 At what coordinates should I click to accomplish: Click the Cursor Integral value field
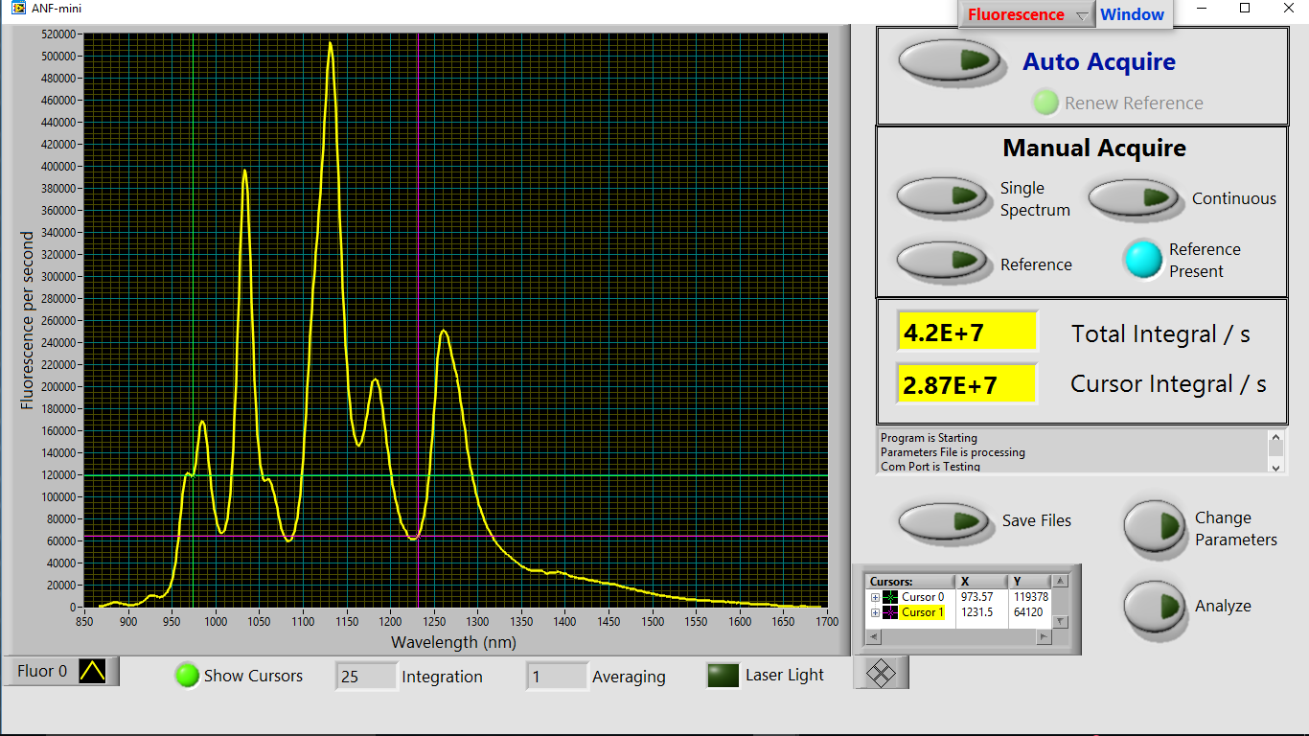point(968,383)
